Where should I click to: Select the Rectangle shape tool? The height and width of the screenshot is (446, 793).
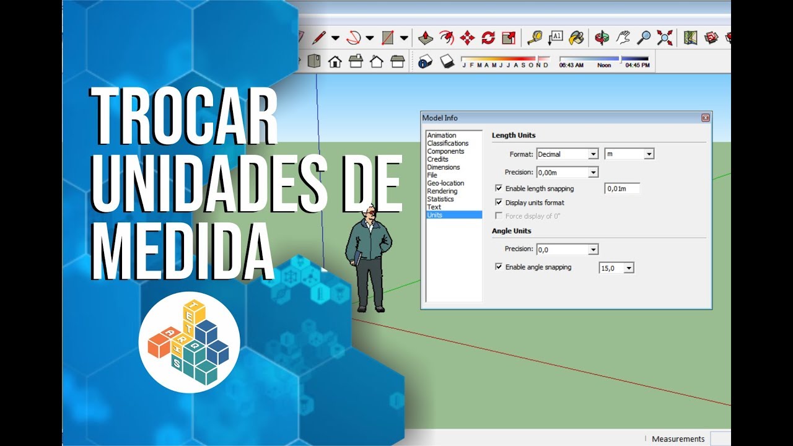pyautogui.click(x=388, y=38)
